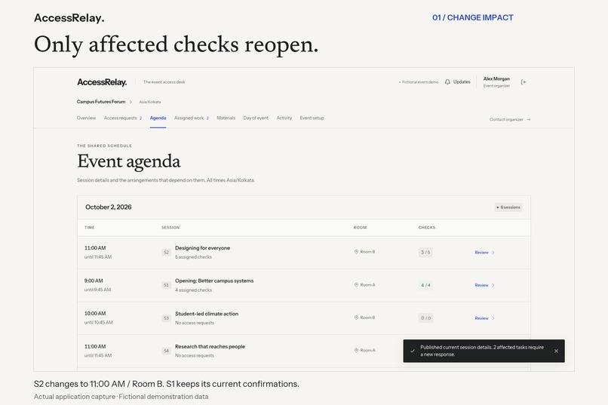Click the Room B pin icon for Student-led climate action

[x=356, y=318]
